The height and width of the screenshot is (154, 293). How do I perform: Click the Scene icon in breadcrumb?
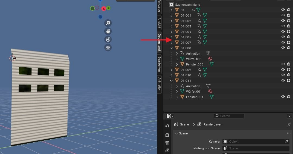click(x=176, y=124)
